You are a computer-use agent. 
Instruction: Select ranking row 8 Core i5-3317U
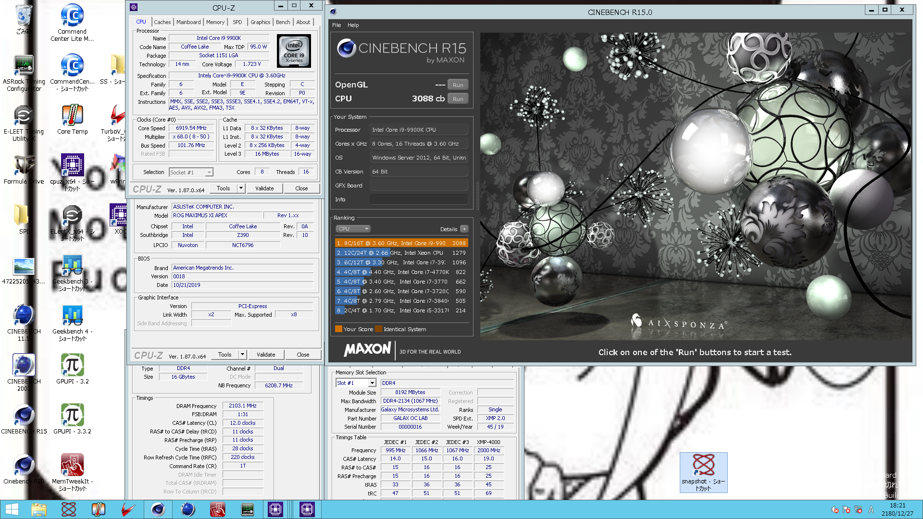click(401, 310)
